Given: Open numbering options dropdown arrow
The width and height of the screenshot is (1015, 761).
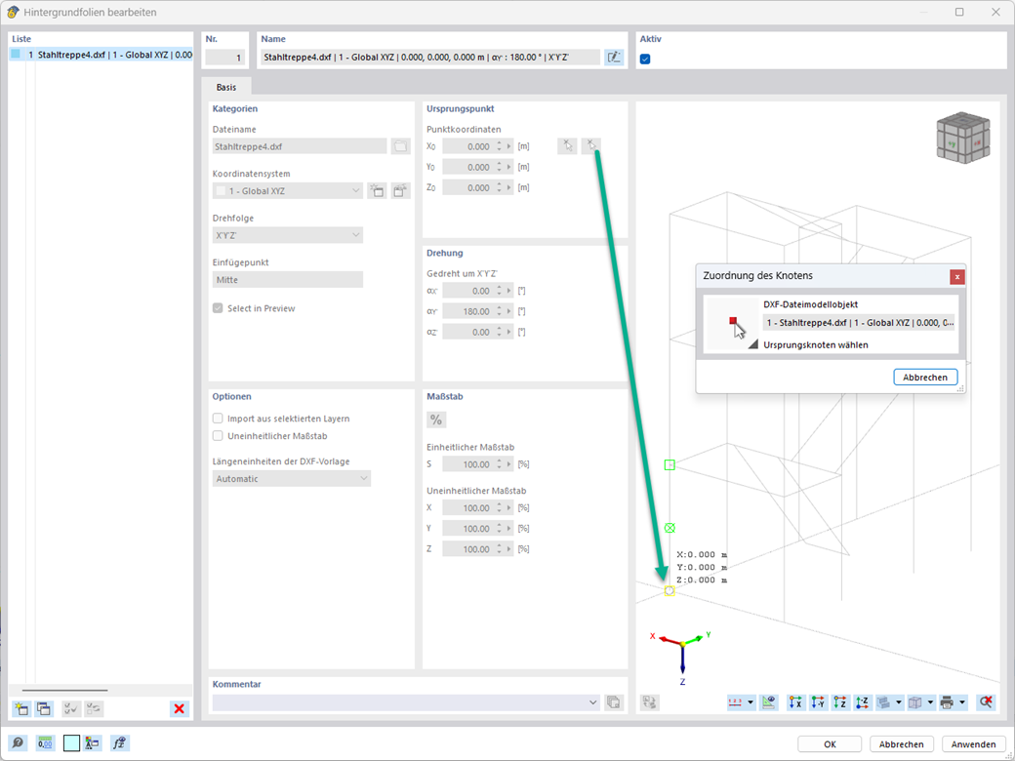Looking at the screenshot, I should click(x=751, y=702).
